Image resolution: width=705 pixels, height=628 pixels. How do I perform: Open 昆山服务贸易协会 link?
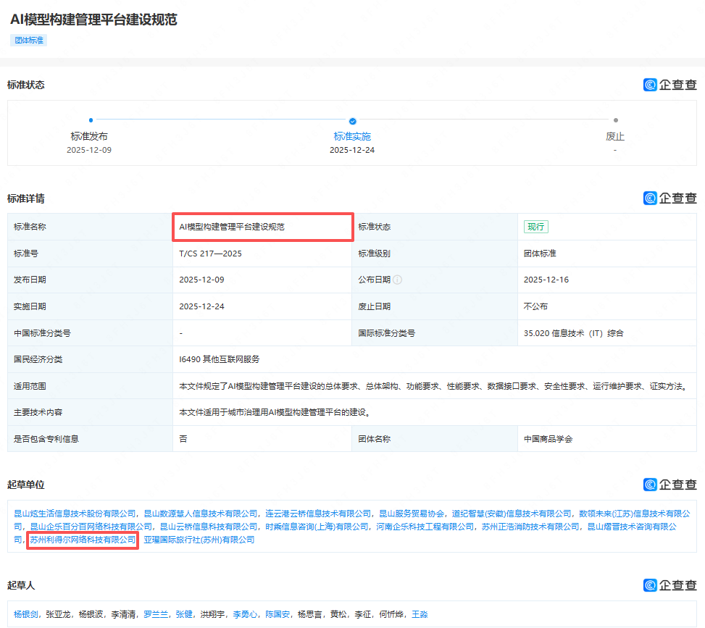point(412,514)
